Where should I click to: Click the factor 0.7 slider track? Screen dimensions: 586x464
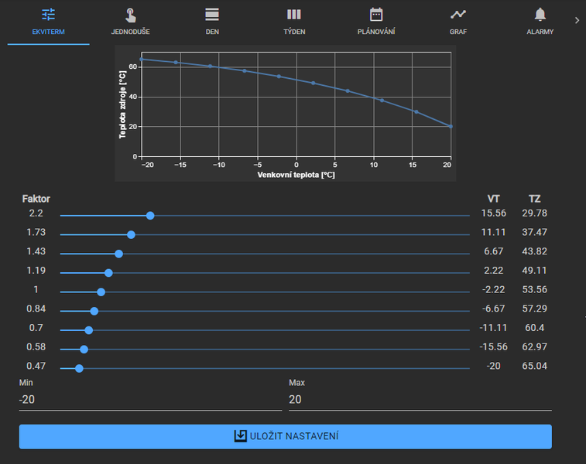tap(265, 330)
